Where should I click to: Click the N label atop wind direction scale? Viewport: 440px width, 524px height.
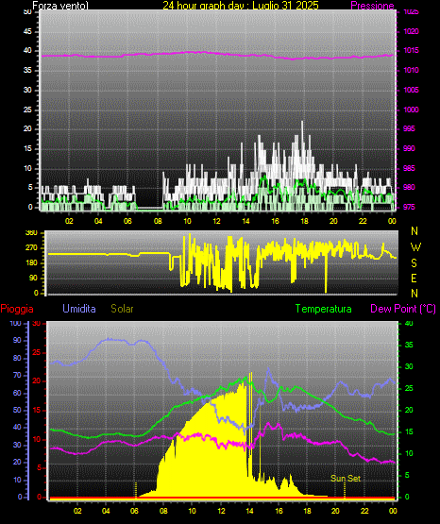415,231
